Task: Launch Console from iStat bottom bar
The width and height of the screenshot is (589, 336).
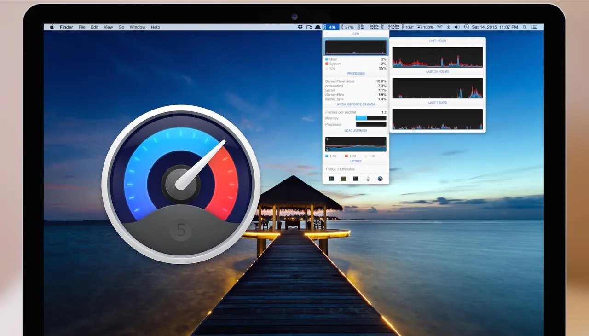Action: pos(343,179)
